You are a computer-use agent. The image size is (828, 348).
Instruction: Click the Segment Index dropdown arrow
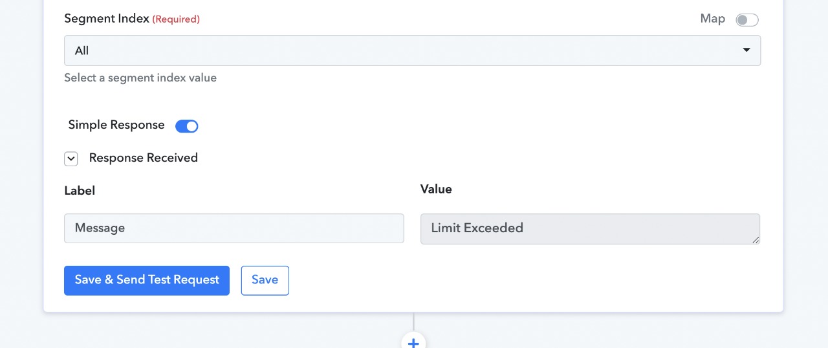tap(746, 50)
